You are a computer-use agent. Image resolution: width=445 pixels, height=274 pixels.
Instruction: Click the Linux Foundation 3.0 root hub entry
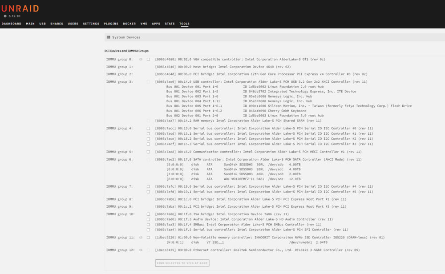click(245, 116)
